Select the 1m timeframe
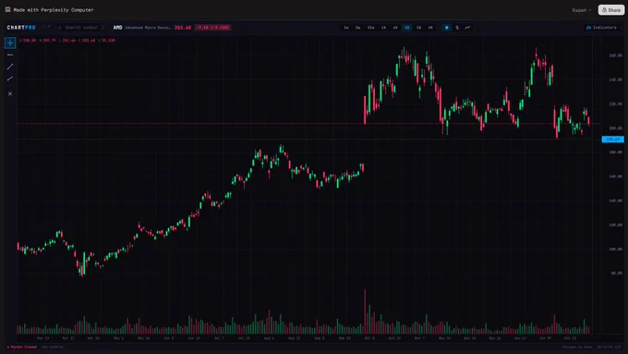The width and height of the screenshot is (628, 354). pyautogui.click(x=346, y=28)
